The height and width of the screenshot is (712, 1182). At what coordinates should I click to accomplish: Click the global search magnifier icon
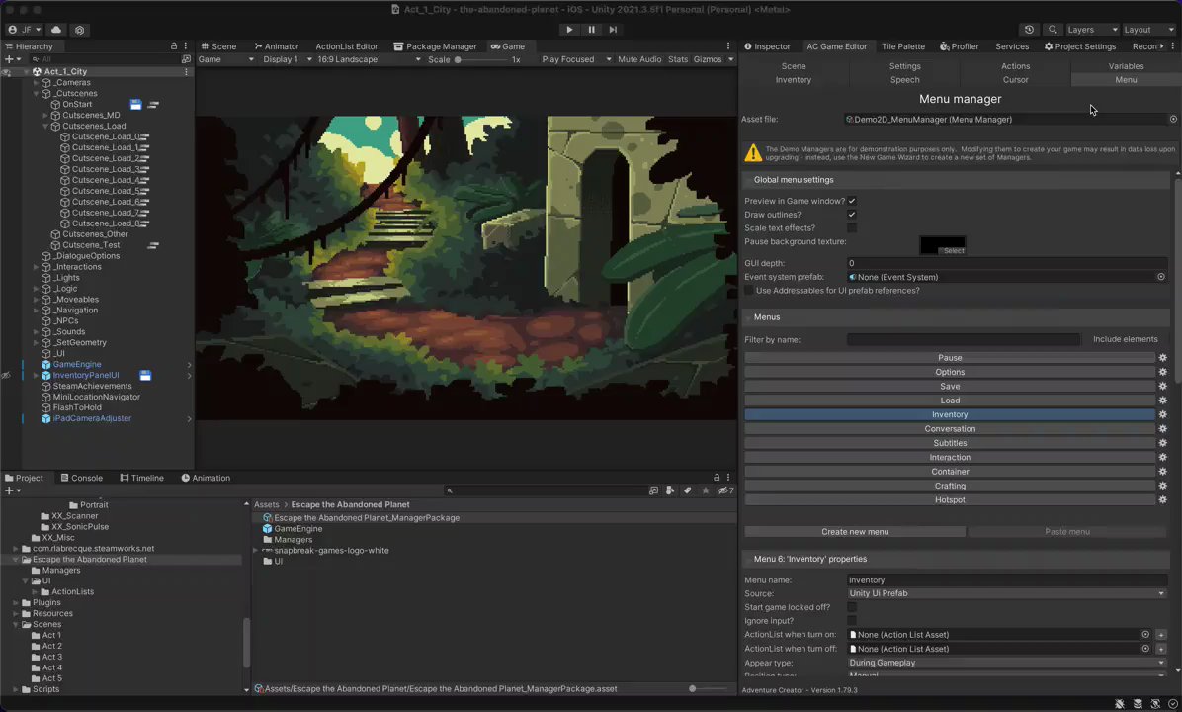pyautogui.click(x=1053, y=30)
